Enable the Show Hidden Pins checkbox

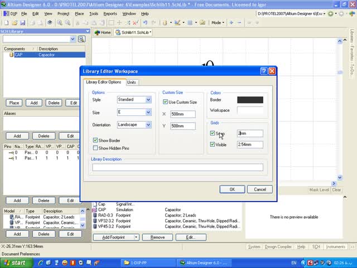96,149
